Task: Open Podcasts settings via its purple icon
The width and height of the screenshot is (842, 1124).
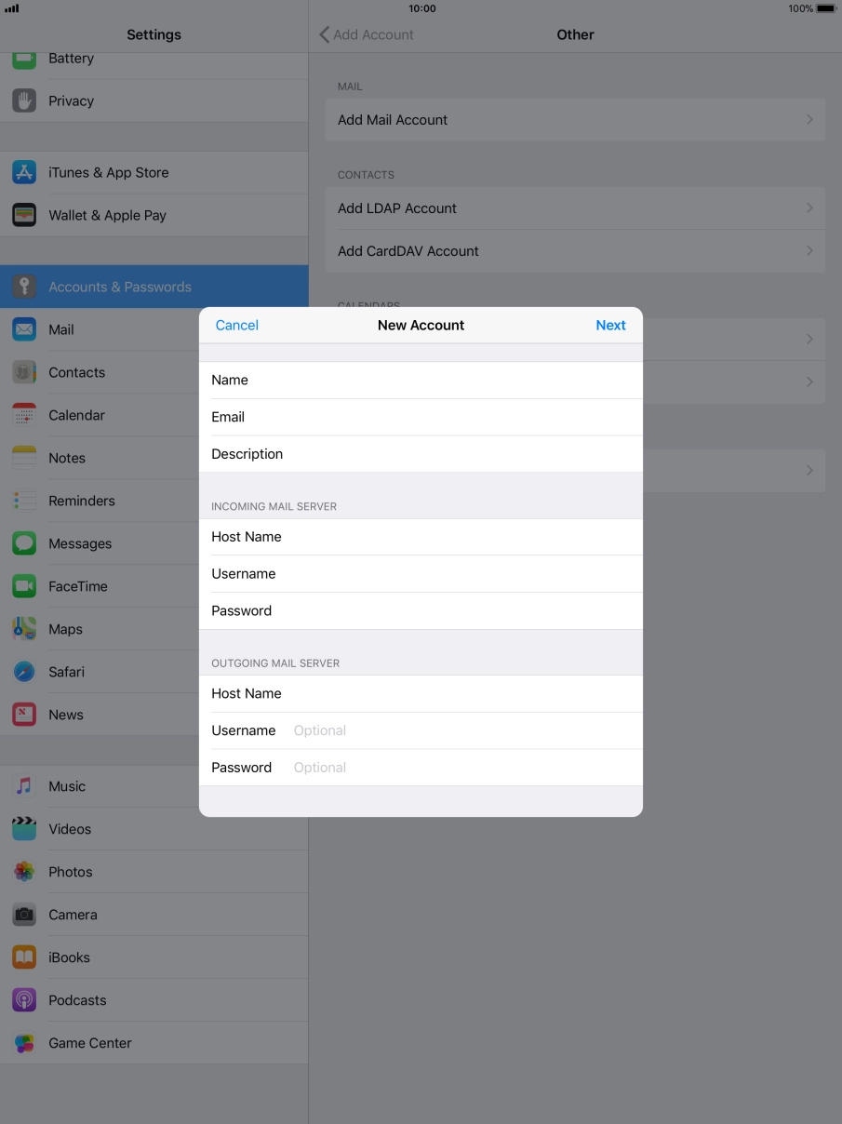Action: pos(24,1000)
